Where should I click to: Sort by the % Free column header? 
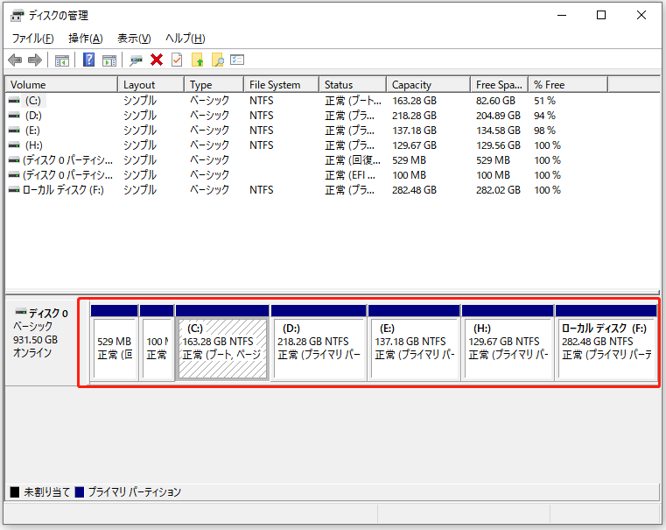pyautogui.click(x=568, y=85)
